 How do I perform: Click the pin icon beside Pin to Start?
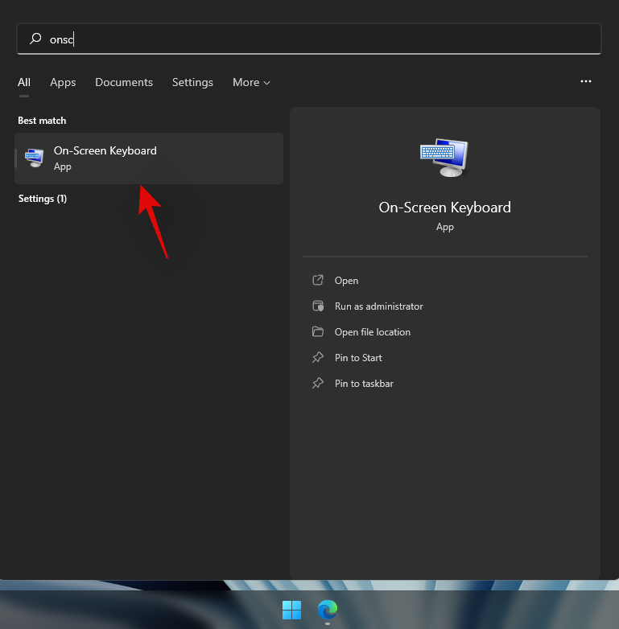[x=318, y=358]
